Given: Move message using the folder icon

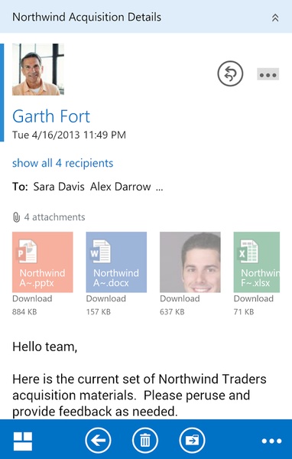Looking at the screenshot, I should 192,441.
